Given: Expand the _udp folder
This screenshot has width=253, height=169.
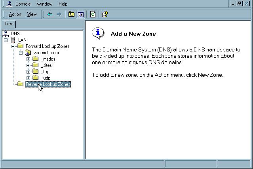Looking at the screenshot, I should pyautogui.click(x=28, y=78).
